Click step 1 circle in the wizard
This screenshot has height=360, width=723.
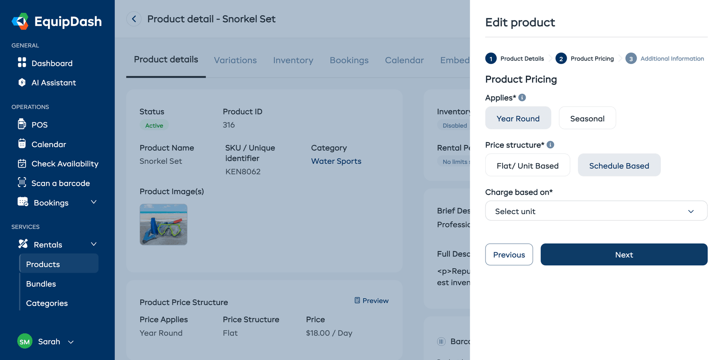coord(491,59)
